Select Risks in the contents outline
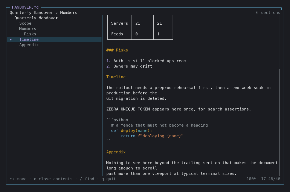 30,34
